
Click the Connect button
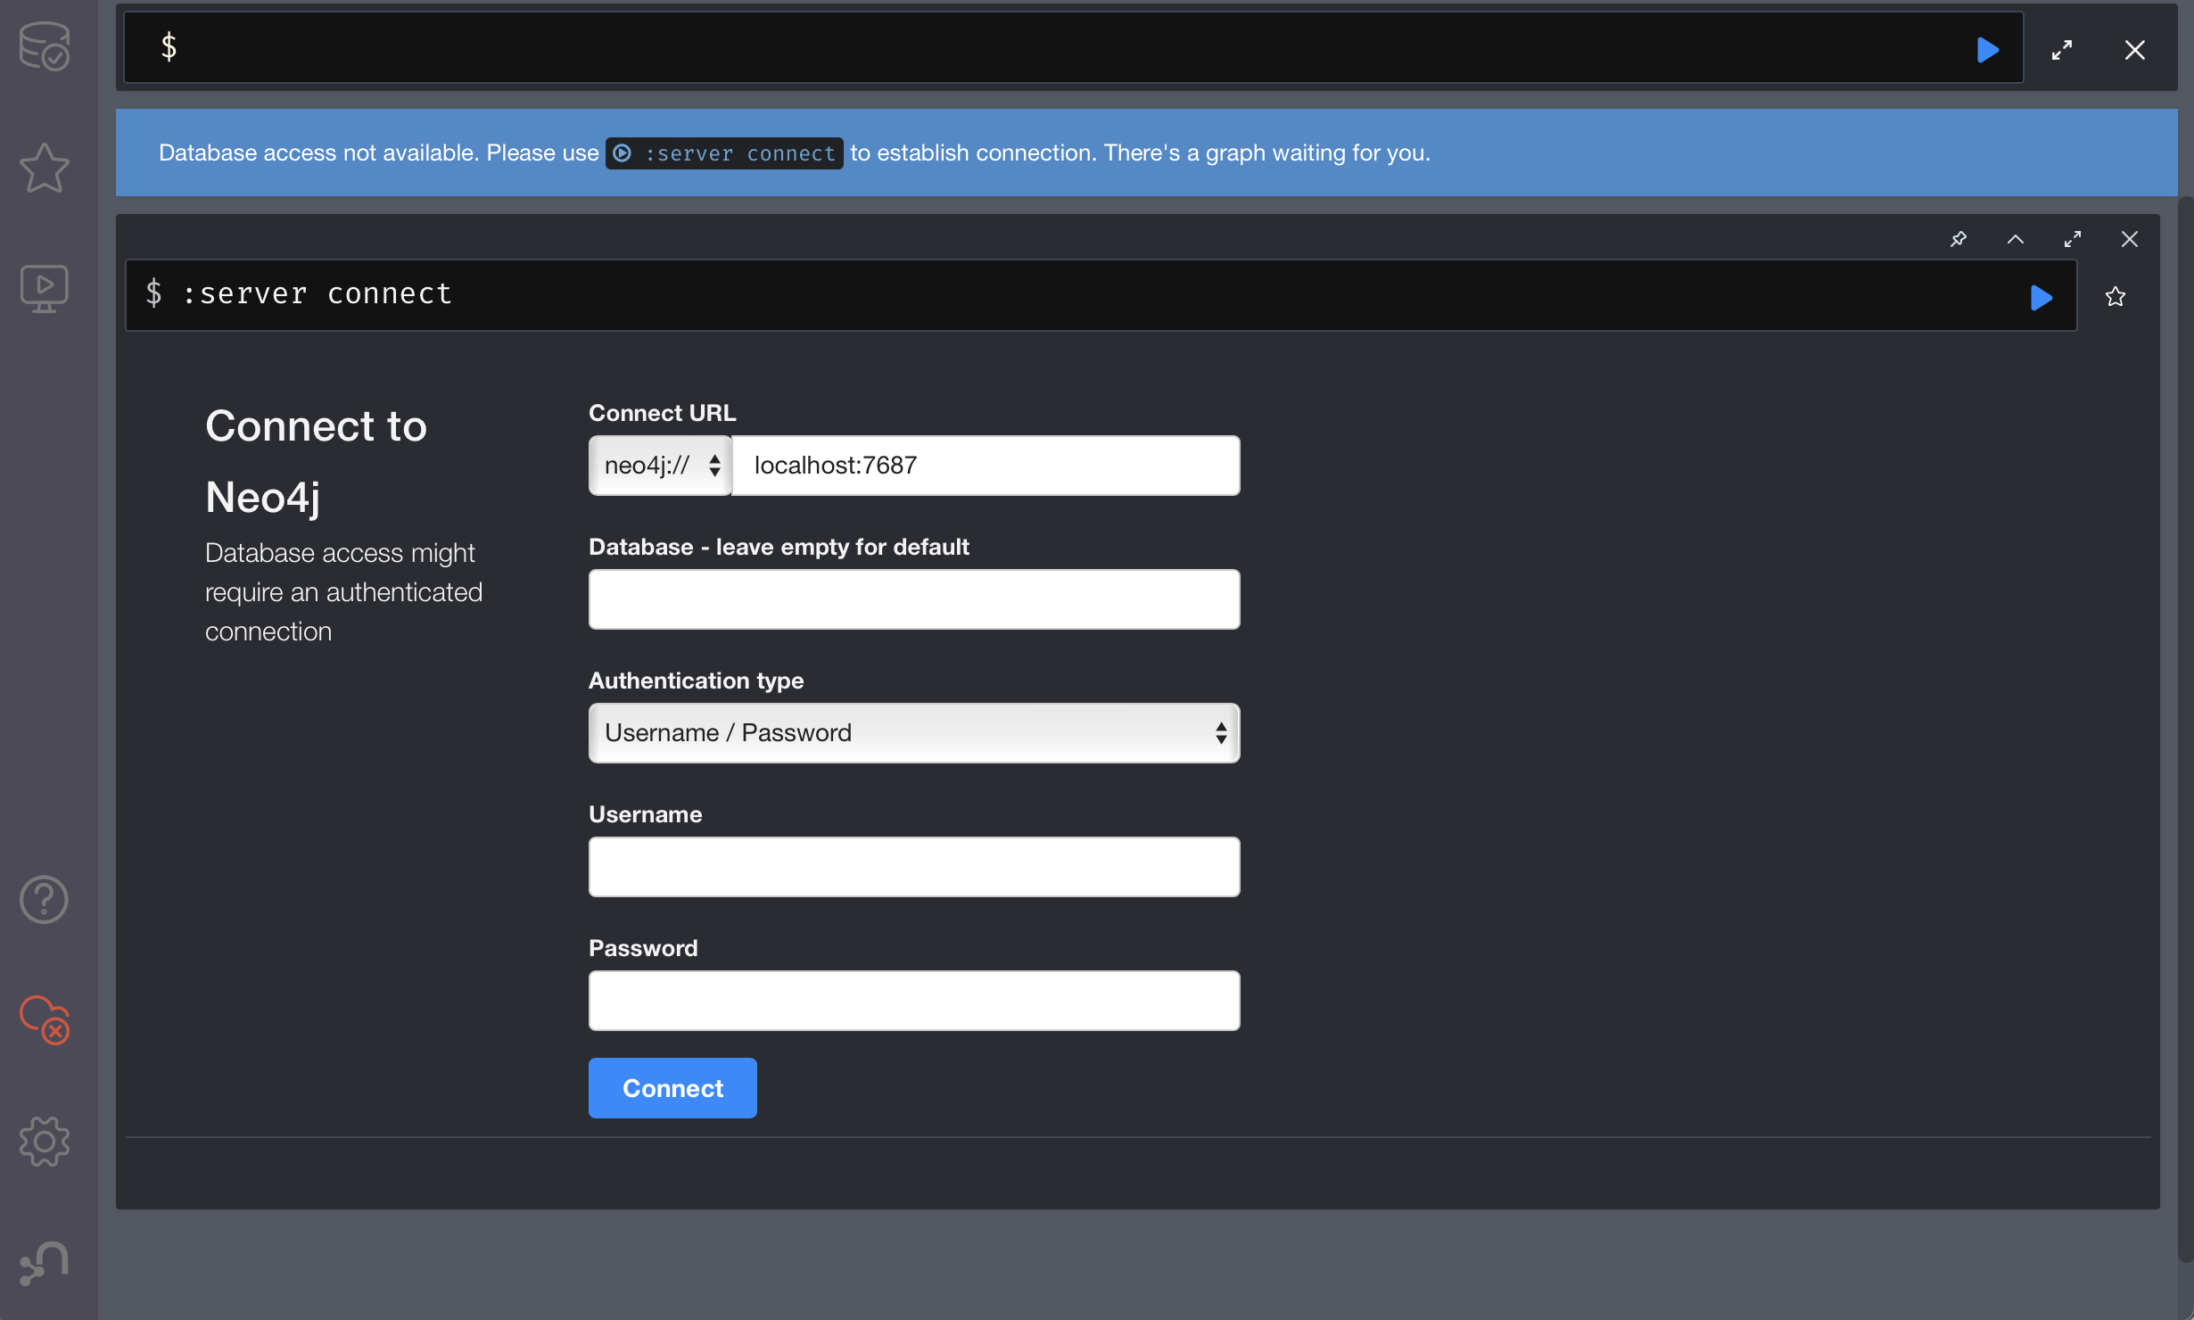click(672, 1088)
